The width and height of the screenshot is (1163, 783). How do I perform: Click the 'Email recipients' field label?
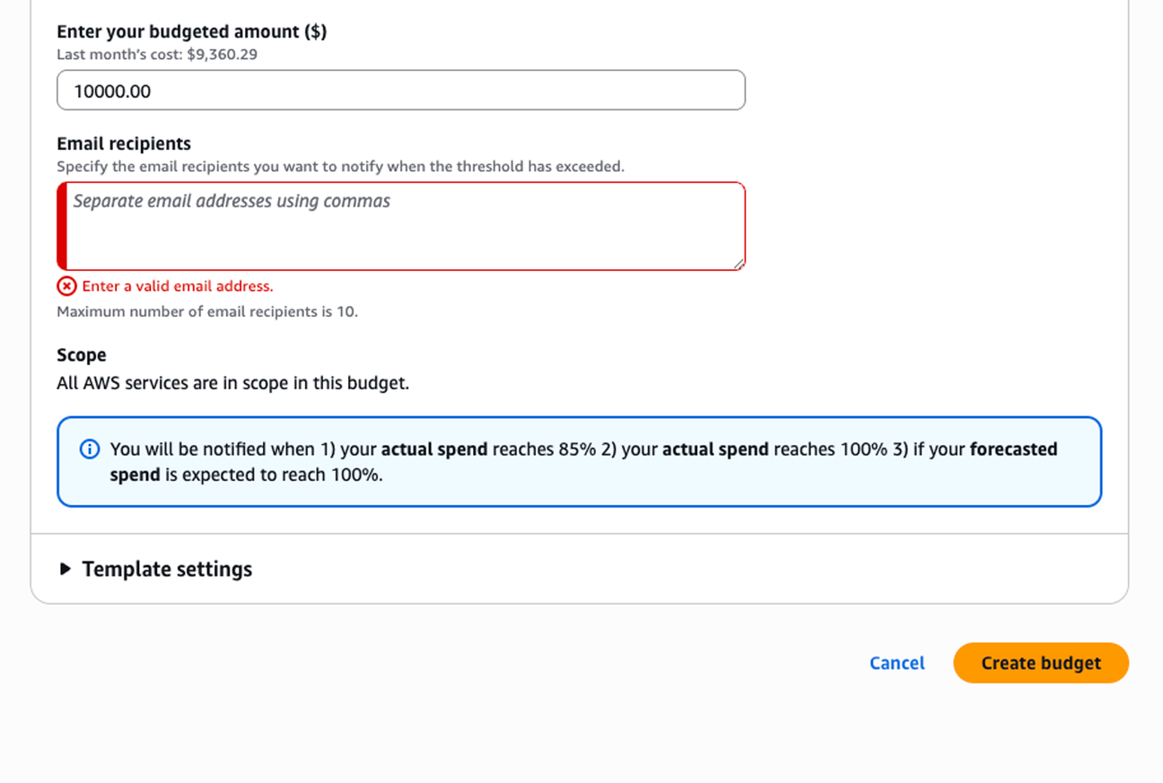[x=124, y=144]
